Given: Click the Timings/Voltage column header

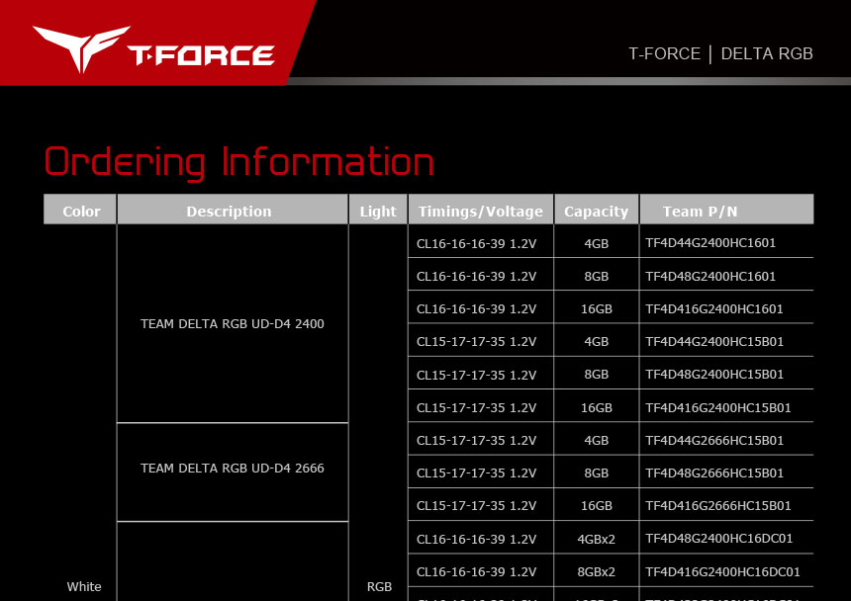Looking at the screenshot, I should (481, 211).
